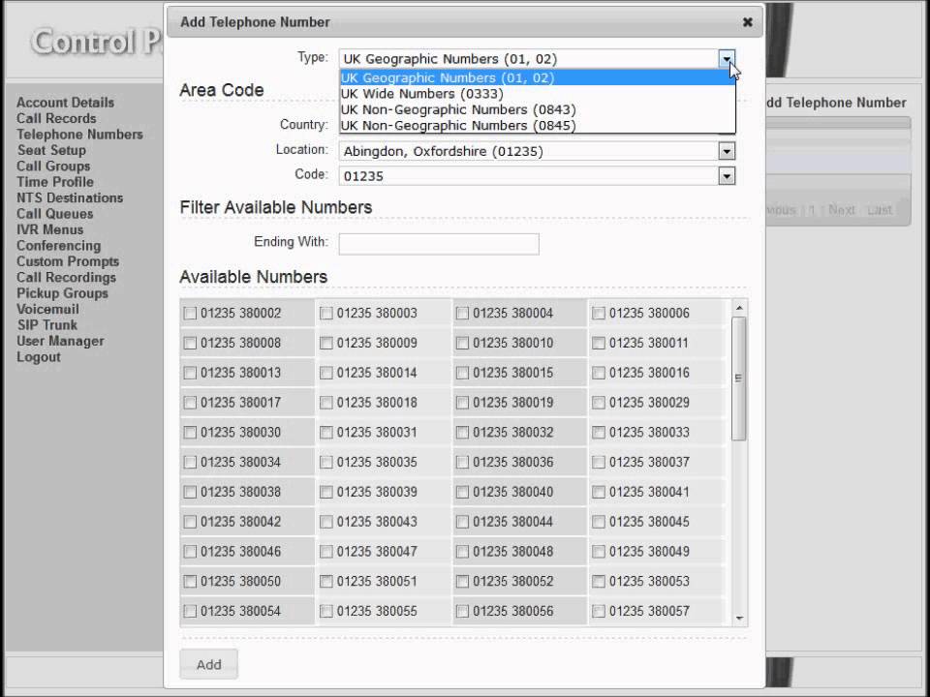The width and height of the screenshot is (930, 697).
Task: Click the Add button
Action: (209, 664)
